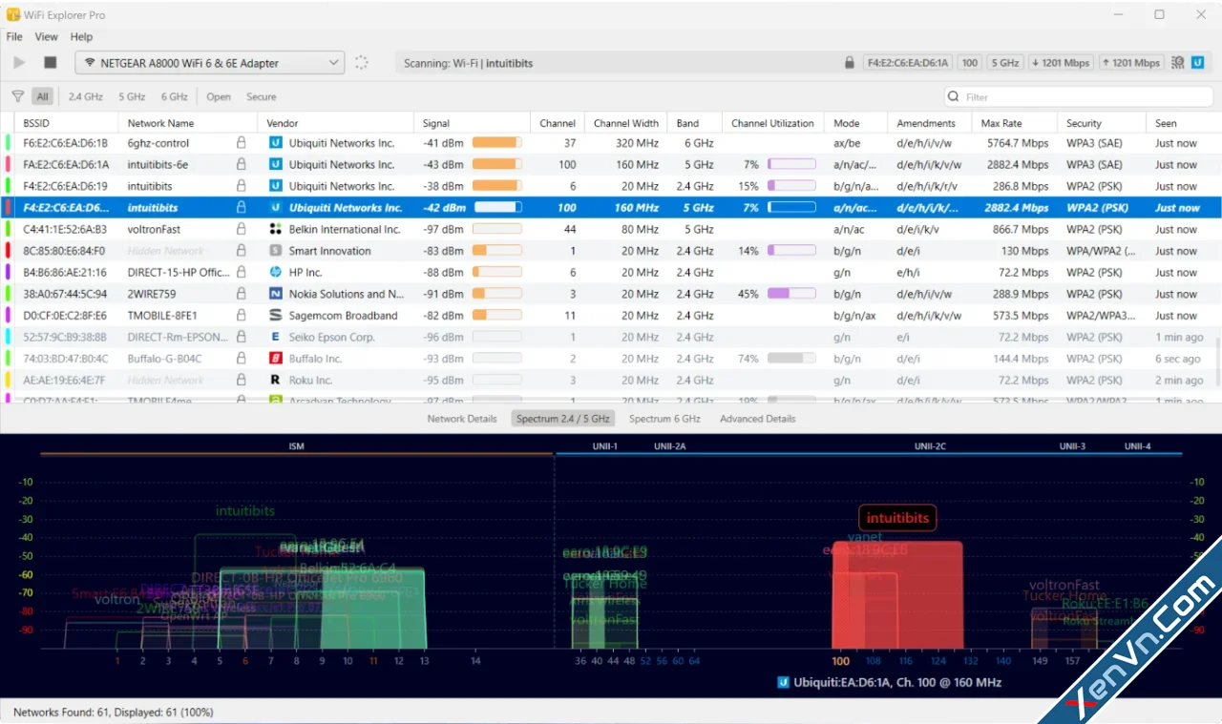Viewport: 1222px width, 724px height.
Task: Open the NETGEAR A8000 adapter dropdown
Action: (209, 63)
